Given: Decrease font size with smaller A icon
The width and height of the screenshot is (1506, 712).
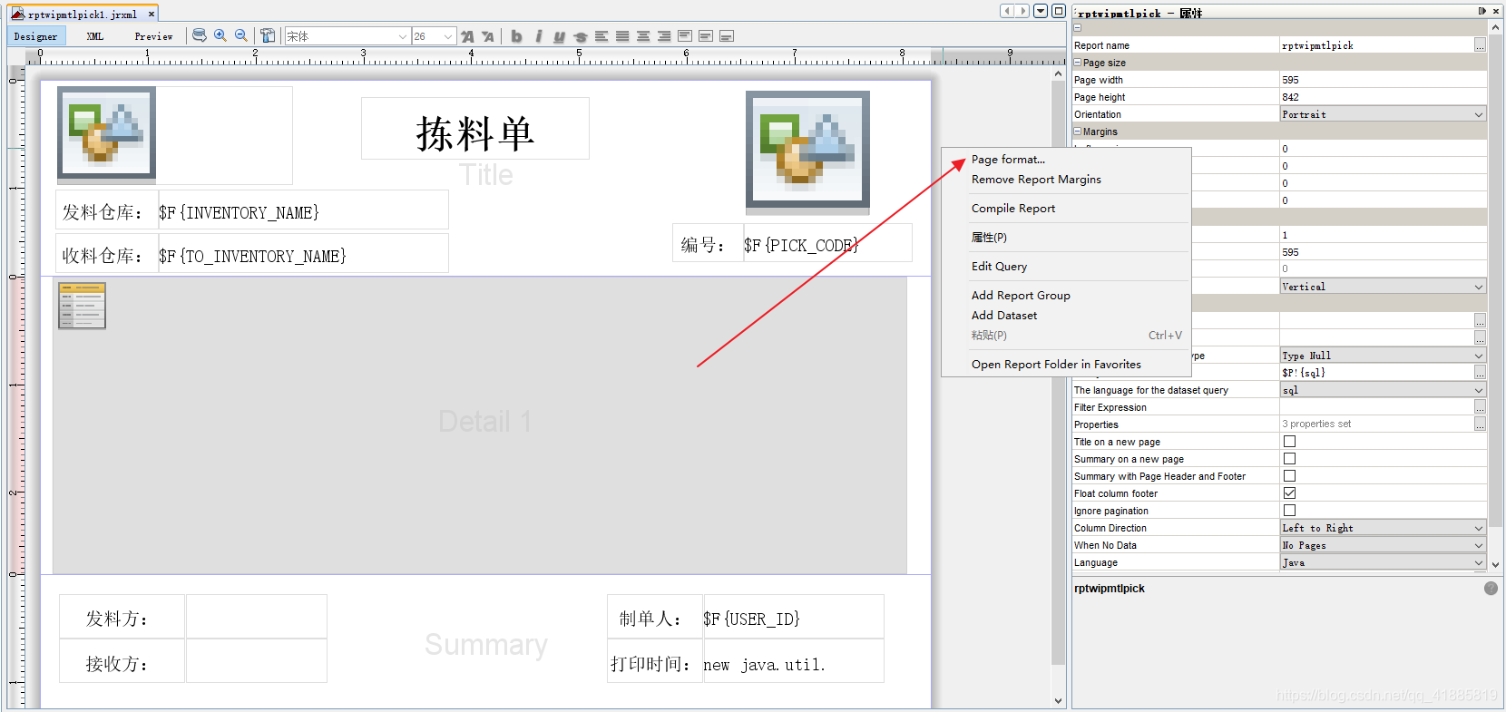Looking at the screenshot, I should [x=488, y=36].
